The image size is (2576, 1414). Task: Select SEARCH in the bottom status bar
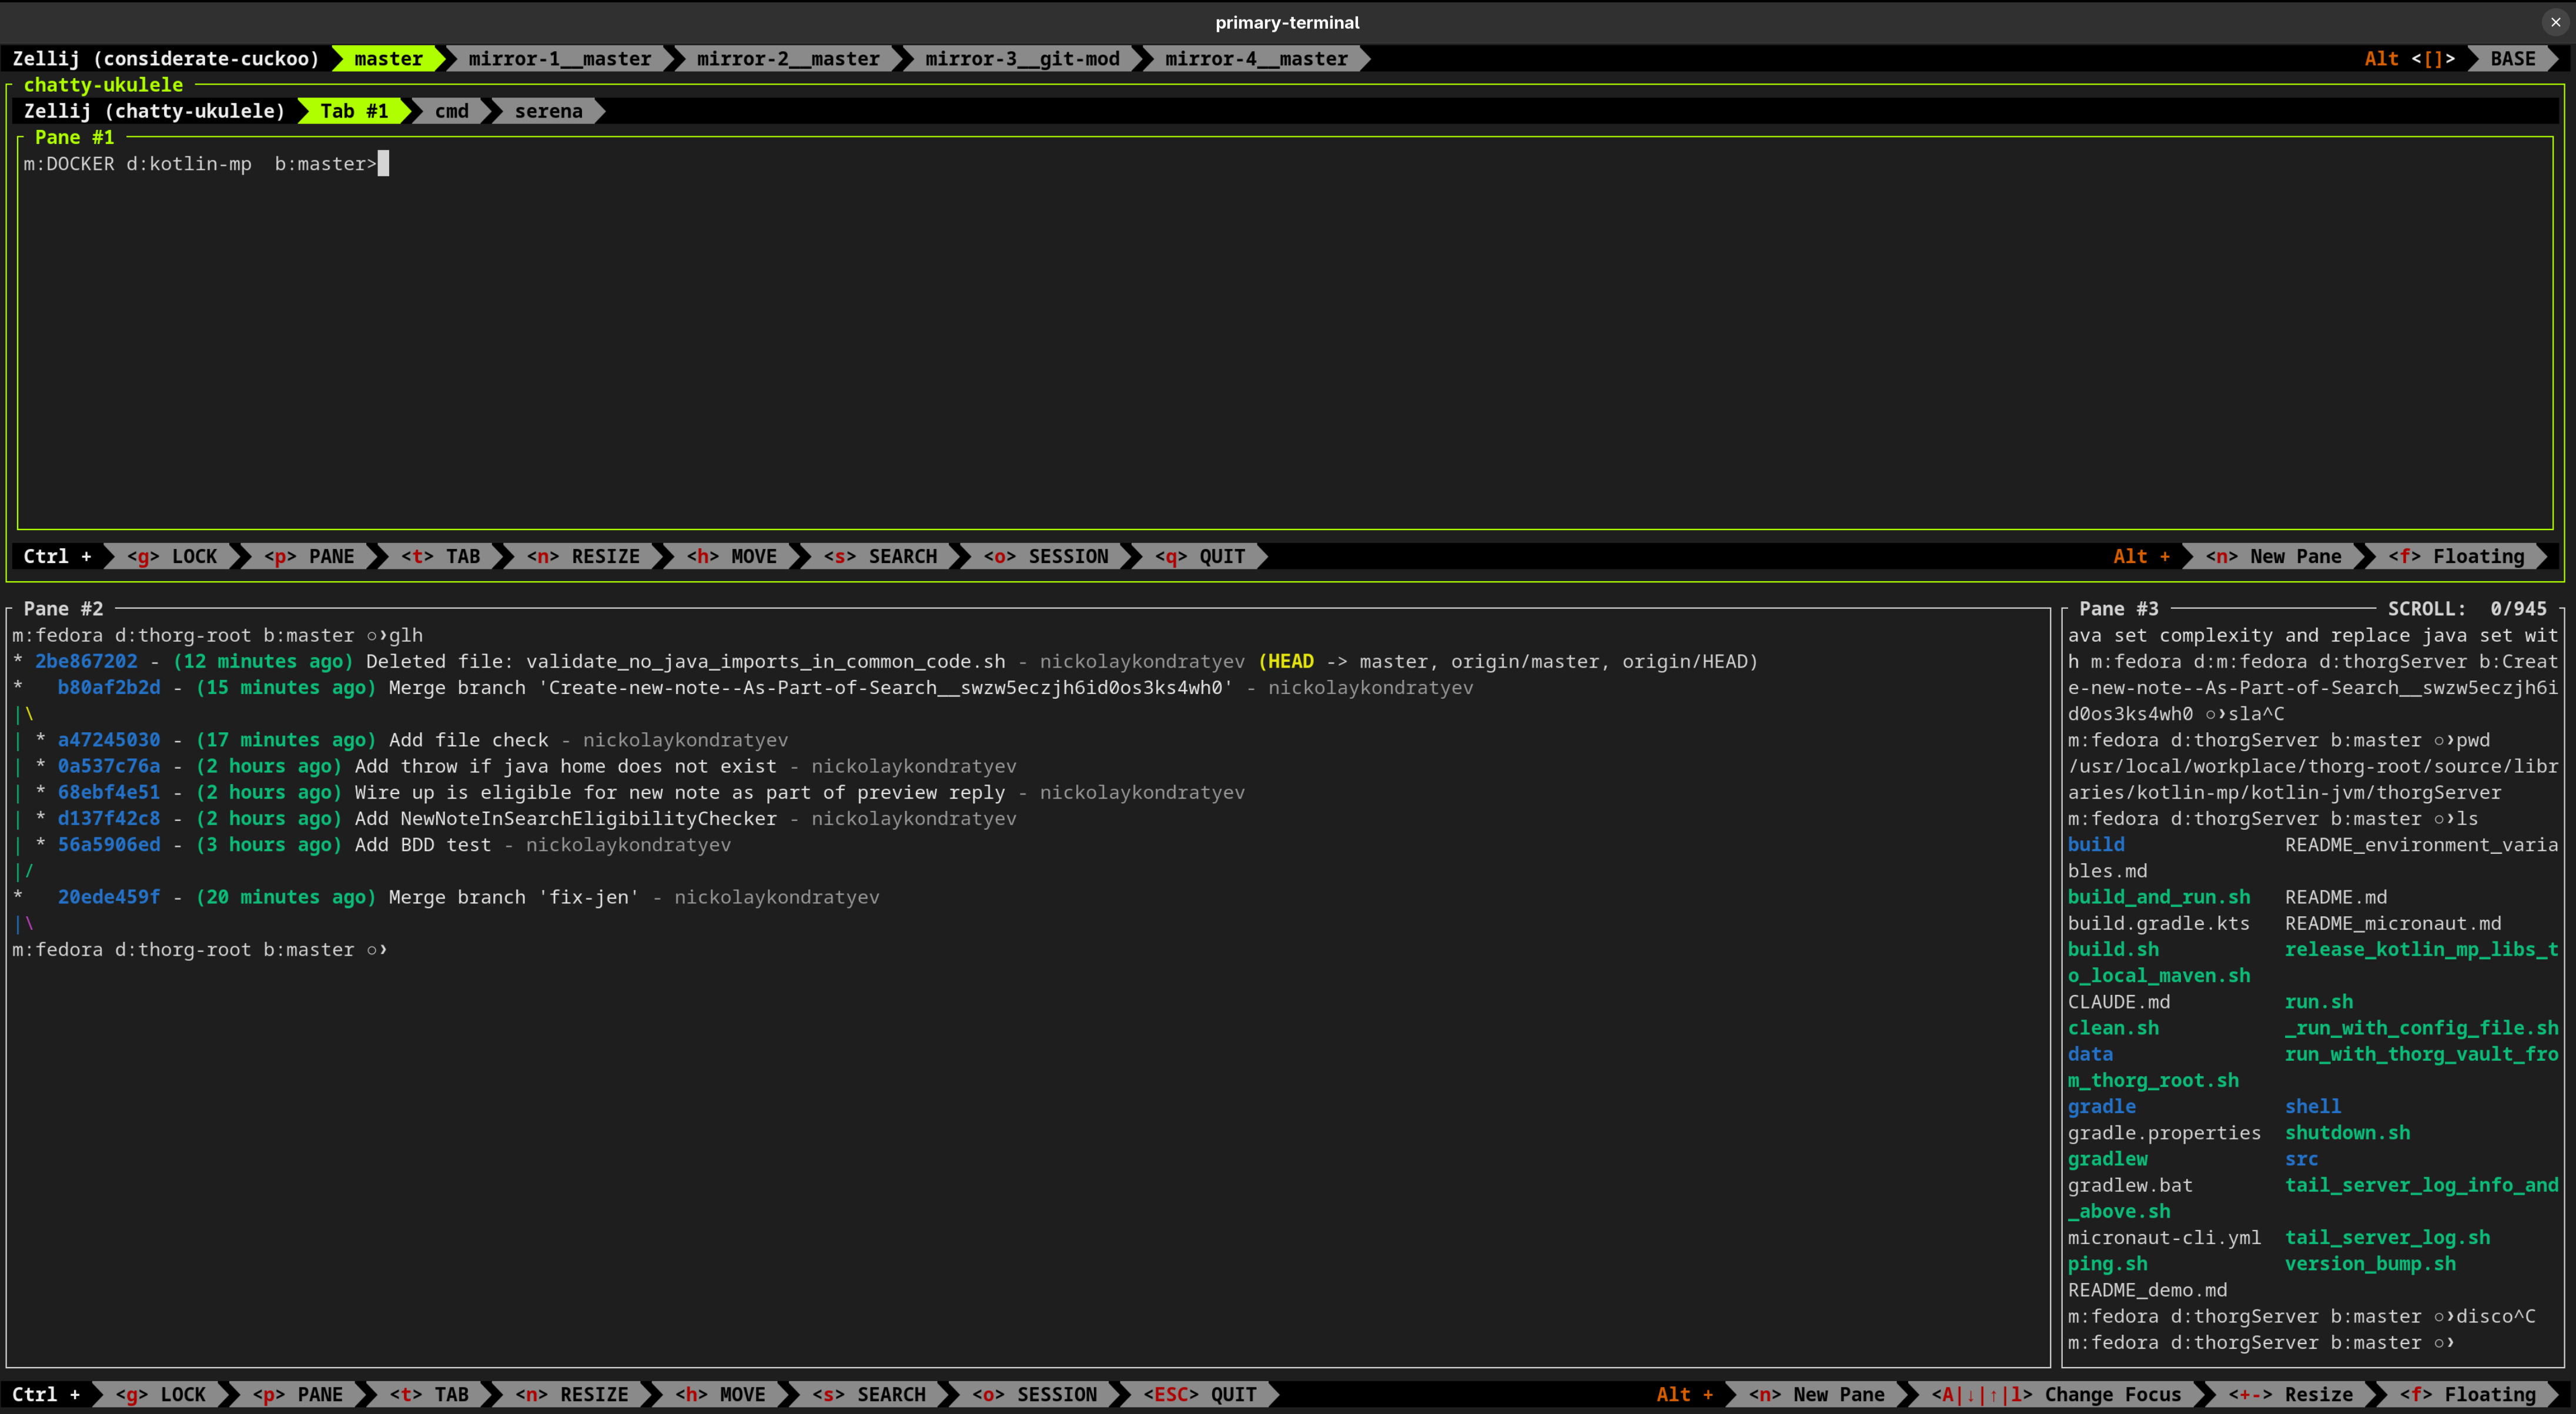(x=869, y=1394)
